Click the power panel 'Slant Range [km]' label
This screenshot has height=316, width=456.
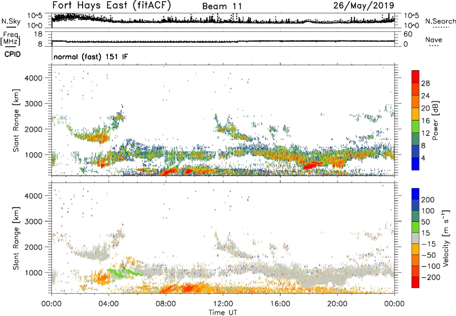(x=16, y=121)
